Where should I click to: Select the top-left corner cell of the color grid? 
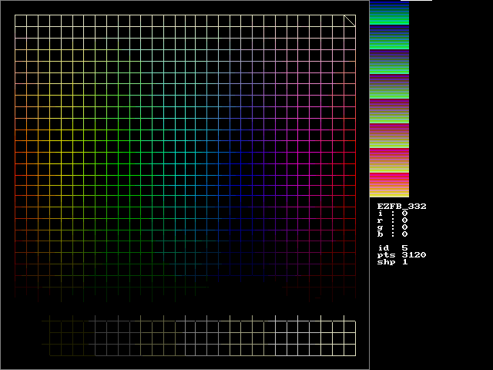click(21, 21)
